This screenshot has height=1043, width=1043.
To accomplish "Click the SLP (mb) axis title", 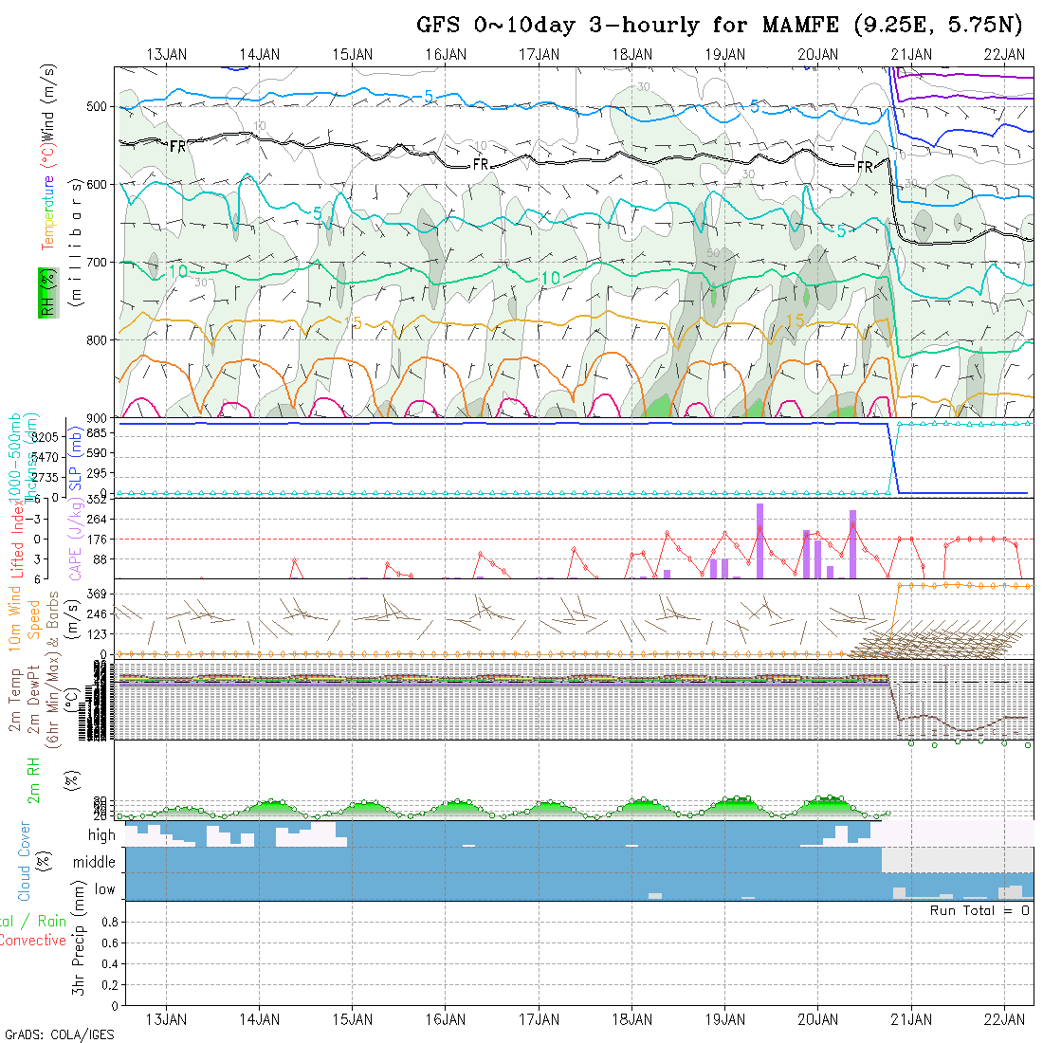I will [x=75, y=460].
